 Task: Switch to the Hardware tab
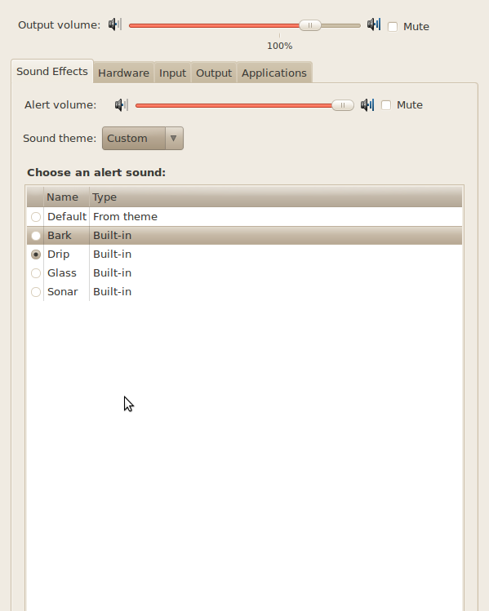pyautogui.click(x=123, y=73)
